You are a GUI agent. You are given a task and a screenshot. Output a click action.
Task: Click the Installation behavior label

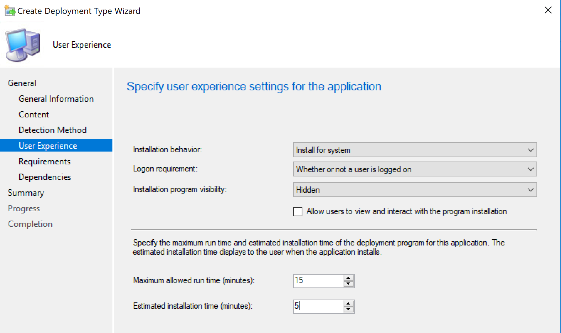[x=167, y=150]
